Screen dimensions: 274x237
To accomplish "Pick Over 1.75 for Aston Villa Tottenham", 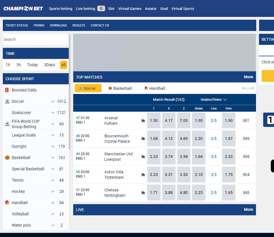I will tap(229, 175).
